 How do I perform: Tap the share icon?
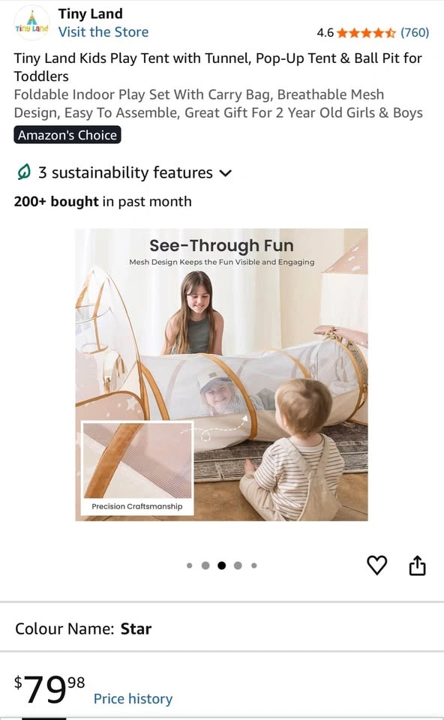point(417,565)
